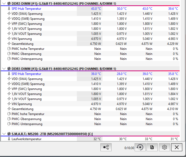Click the chip icon of S.M.A.R.T. group
The width and height of the screenshot is (186, 157).
9,134
